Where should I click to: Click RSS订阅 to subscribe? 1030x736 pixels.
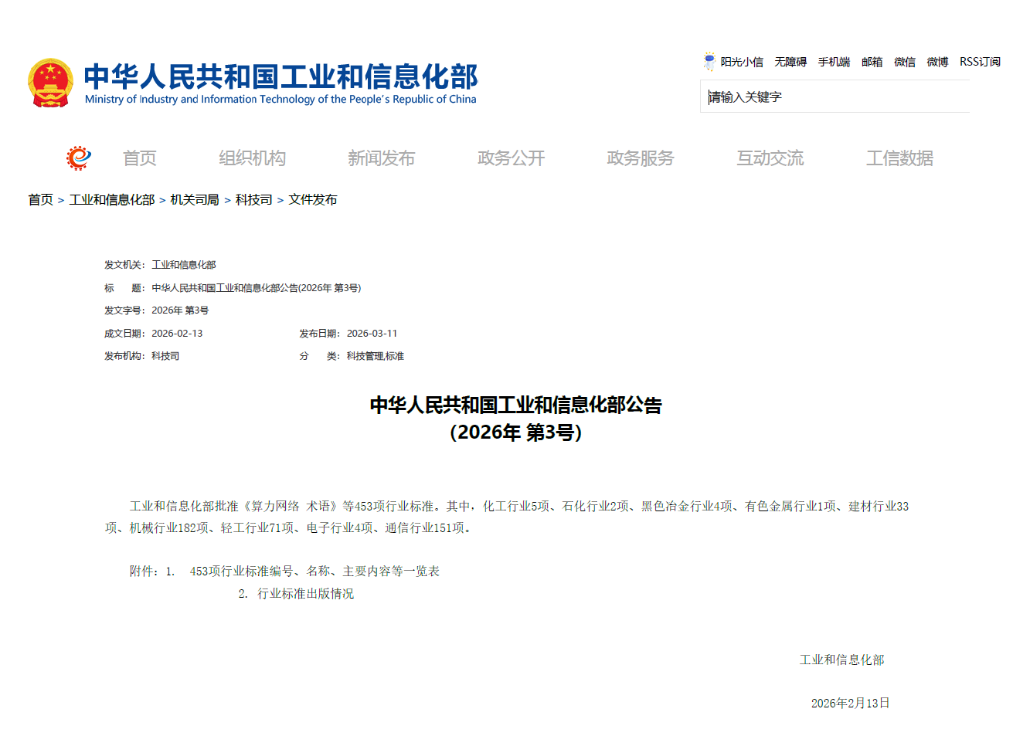(x=979, y=62)
